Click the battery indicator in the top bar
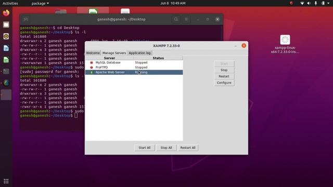This screenshot has height=187, width=333. 323,3
